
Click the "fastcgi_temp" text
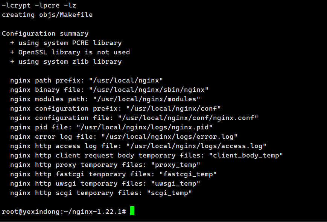(188, 174)
